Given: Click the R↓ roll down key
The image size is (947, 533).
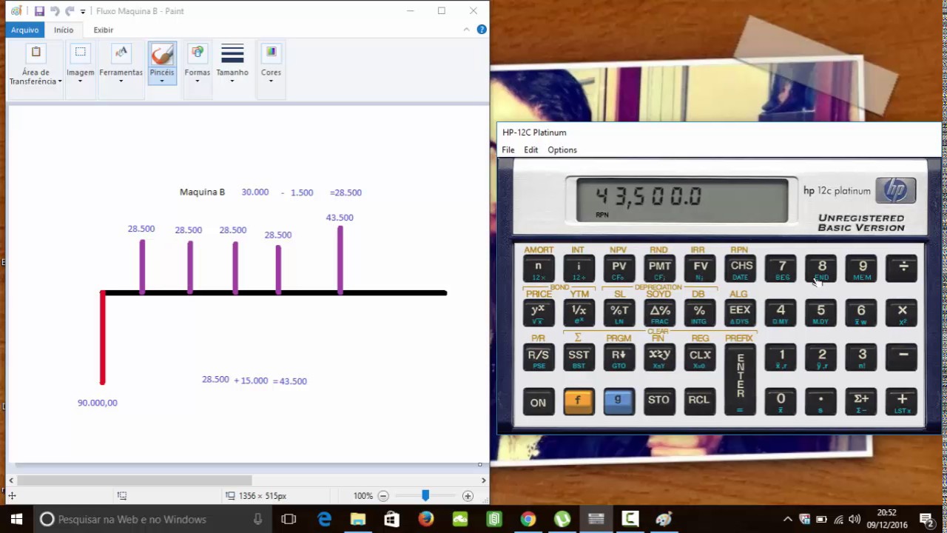Looking at the screenshot, I should pyautogui.click(x=619, y=358).
